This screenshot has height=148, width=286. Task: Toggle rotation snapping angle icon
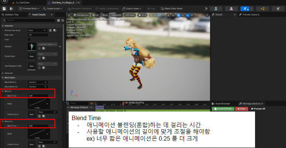[x=188, y=15]
